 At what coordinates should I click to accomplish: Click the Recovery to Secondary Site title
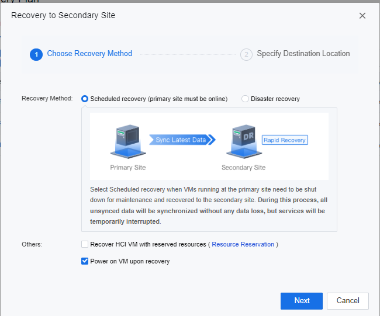(63, 16)
